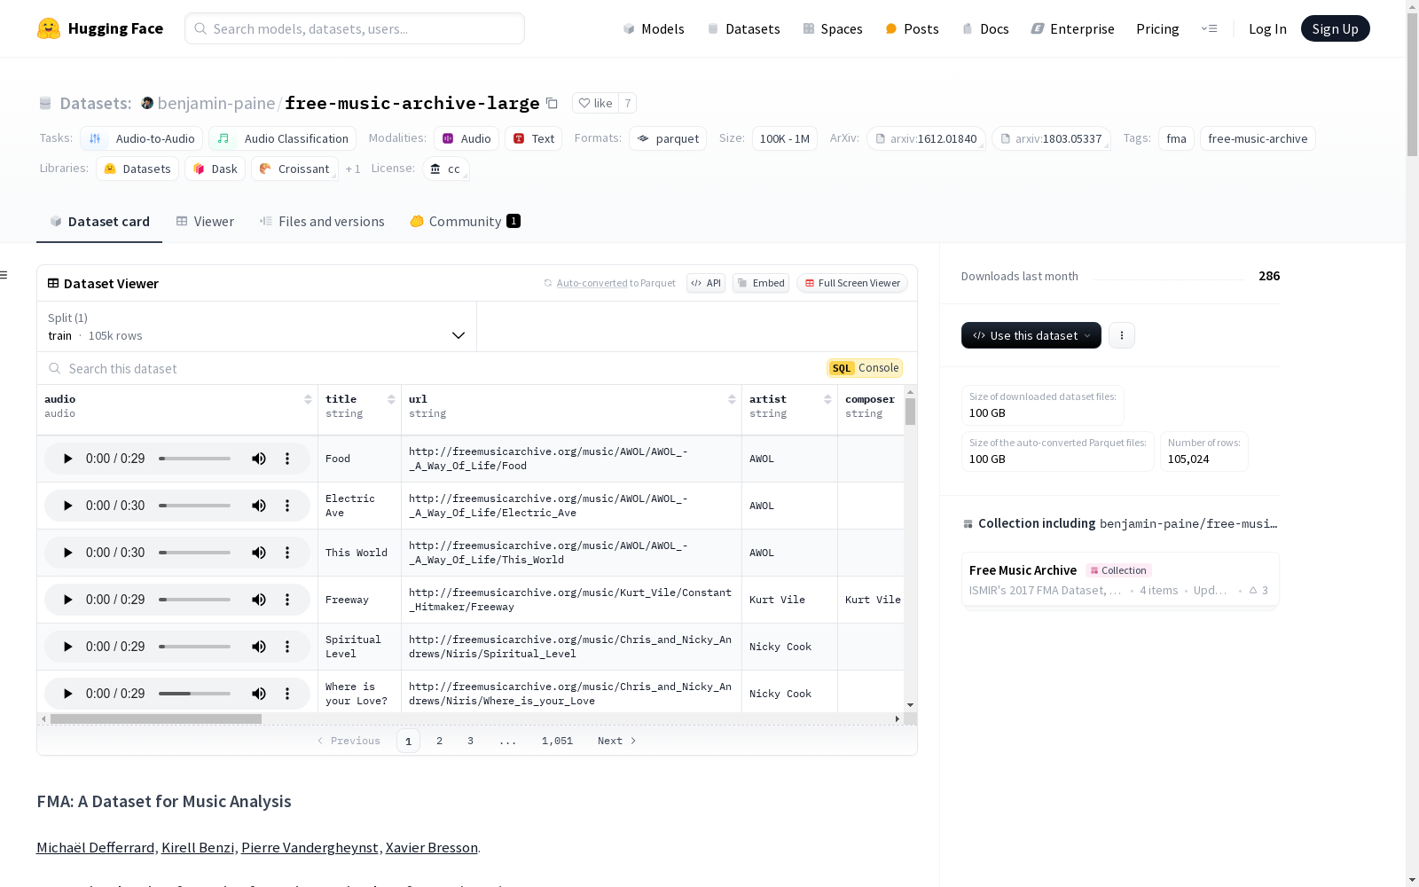Open audio options menu in Food row

(x=287, y=459)
